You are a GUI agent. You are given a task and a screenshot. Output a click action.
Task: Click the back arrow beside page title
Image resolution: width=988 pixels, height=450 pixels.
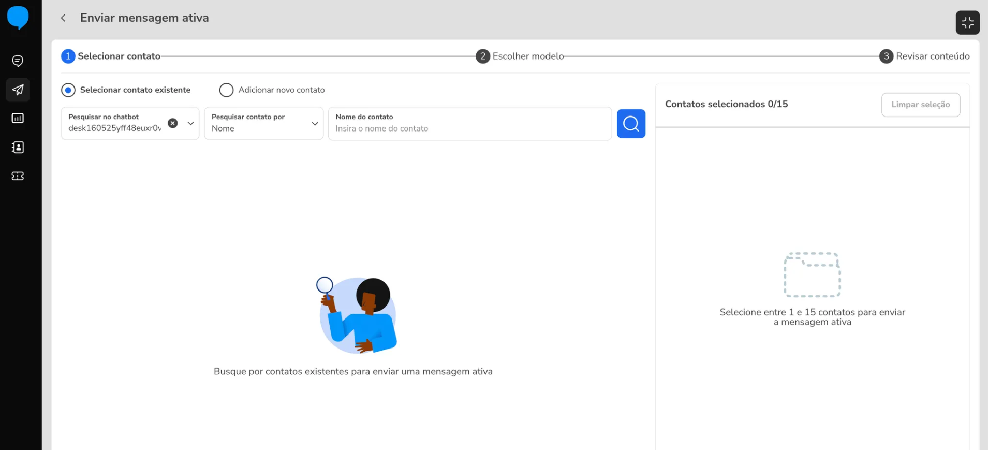click(x=63, y=18)
